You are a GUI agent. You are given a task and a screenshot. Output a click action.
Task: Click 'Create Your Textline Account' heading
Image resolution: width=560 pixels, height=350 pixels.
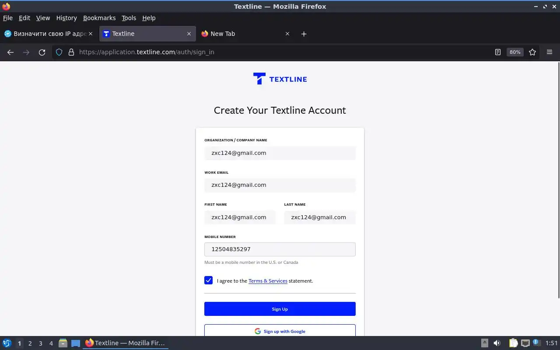(280, 110)
